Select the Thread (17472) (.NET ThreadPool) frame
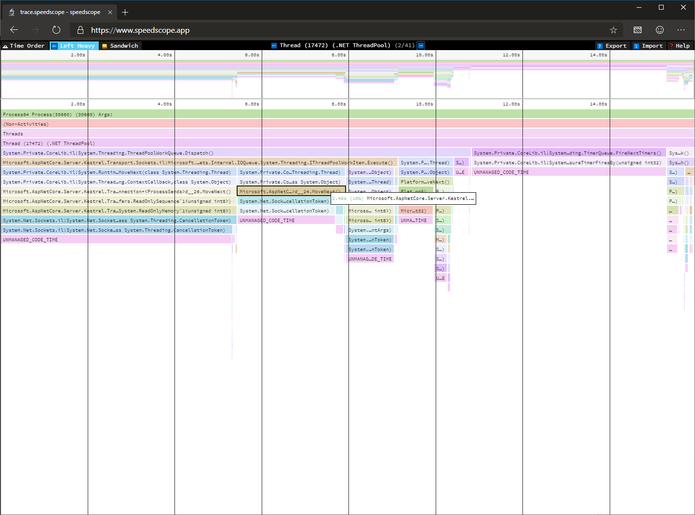The width and height of the screenshot is (695, 515). tap(347, 143)
